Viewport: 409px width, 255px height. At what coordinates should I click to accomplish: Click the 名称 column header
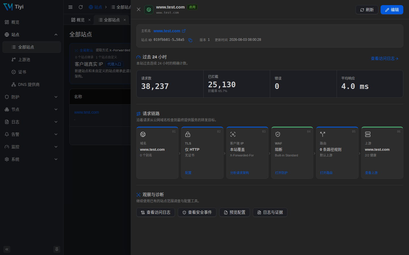click(x=78, y=97)
